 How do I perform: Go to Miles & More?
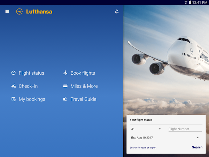coord(84,86)
